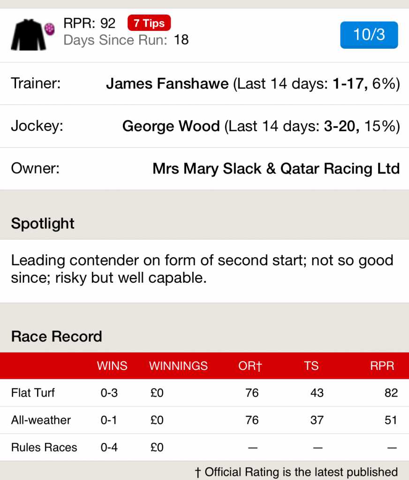Image resolution: width=409 pixels, height=480 pixels.
Task: Click the RPR column header in table
Action: coord(382,366)
